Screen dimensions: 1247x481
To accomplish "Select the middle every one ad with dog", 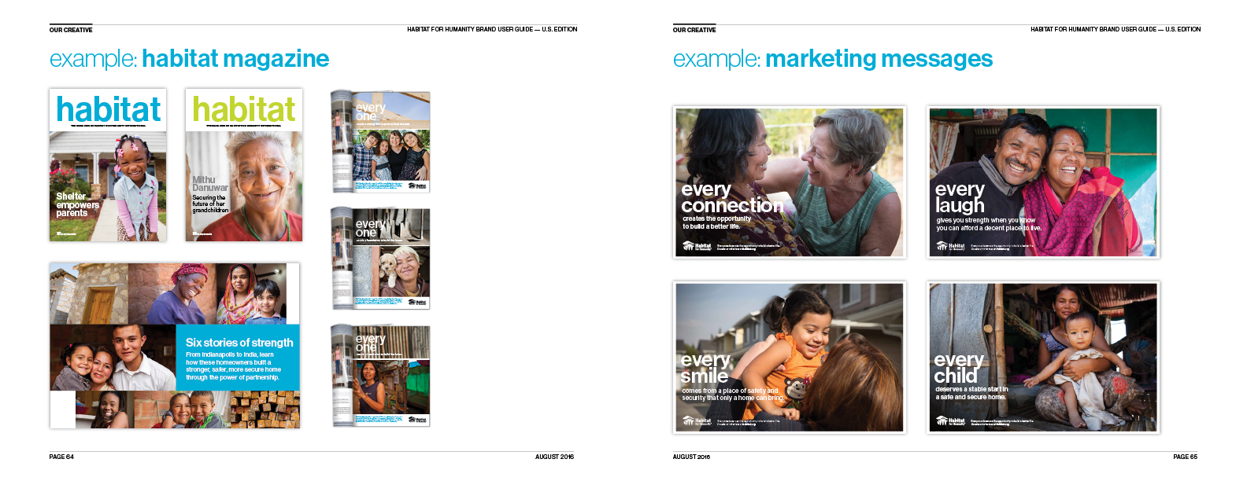I will (x=380, y=259).
